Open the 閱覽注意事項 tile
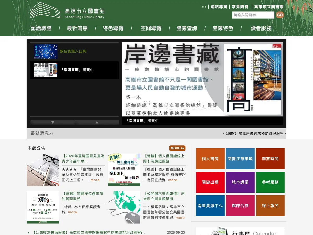Viewport: 313px width, 235px height. pos(240,159)
